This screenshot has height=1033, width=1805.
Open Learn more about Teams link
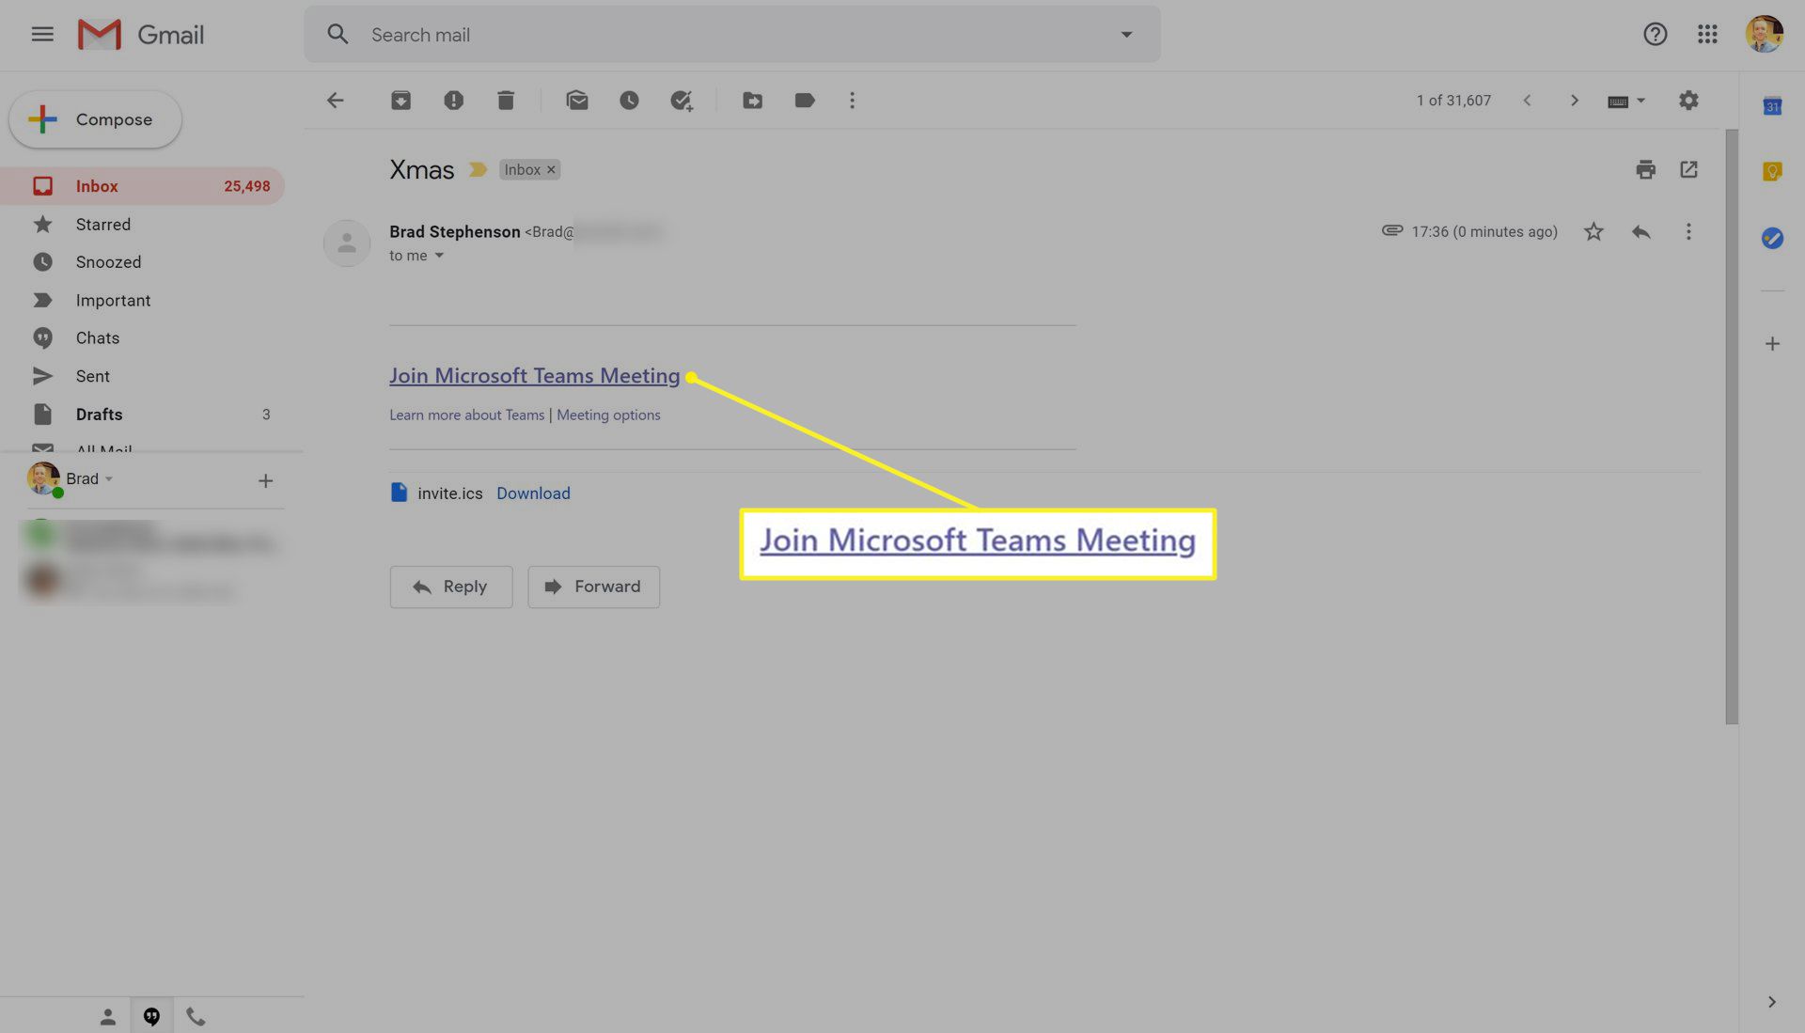pyautogui.click(x=466, y=415)
